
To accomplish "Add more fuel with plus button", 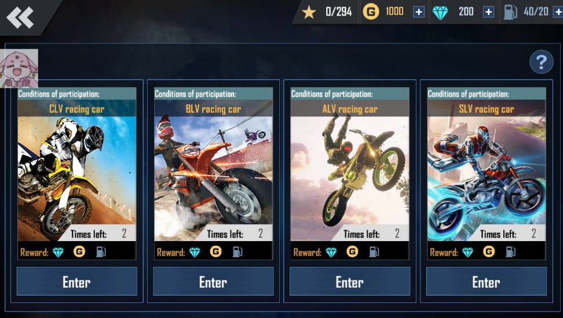I will 559,12.
